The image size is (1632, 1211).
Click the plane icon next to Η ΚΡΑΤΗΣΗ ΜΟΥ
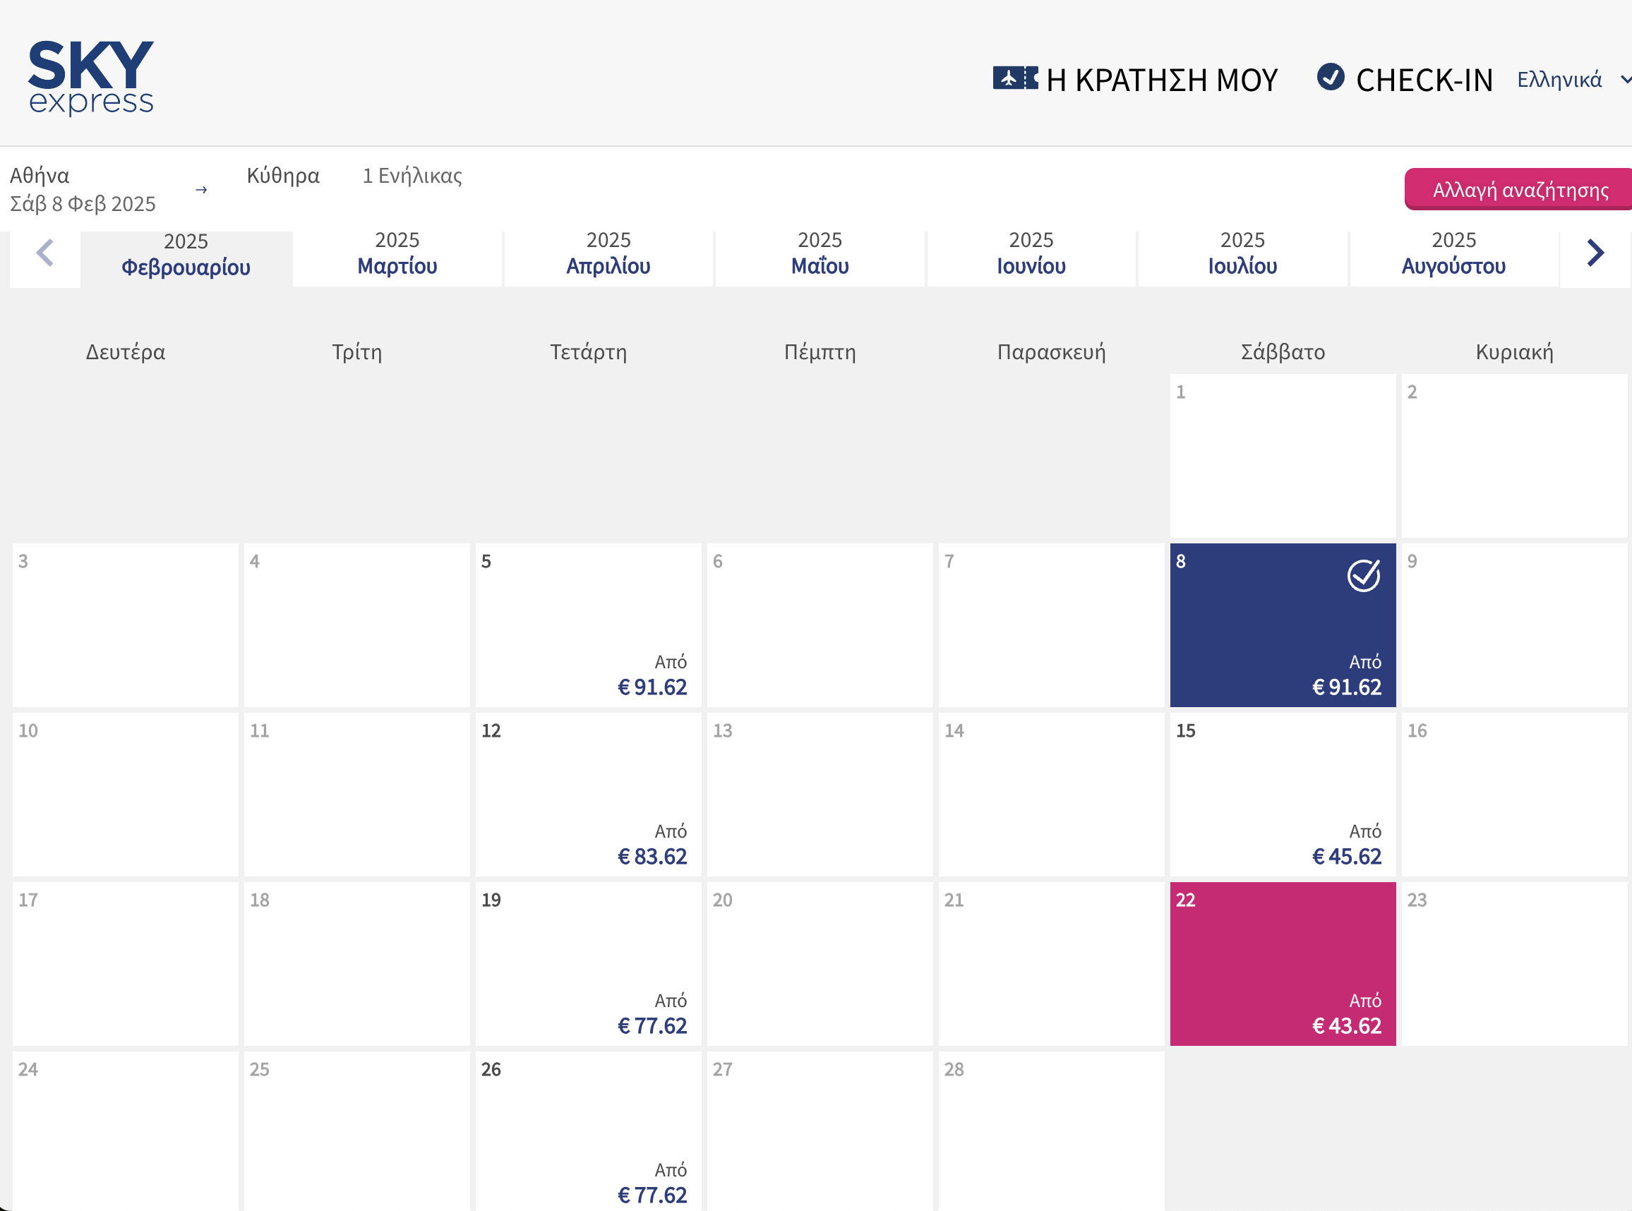pyautogui.click(x=1016, y=78)
